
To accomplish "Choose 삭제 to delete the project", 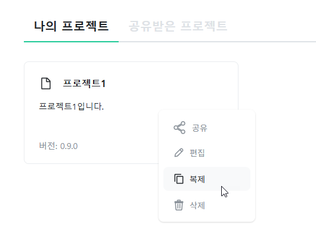I will tap(197, 206).
